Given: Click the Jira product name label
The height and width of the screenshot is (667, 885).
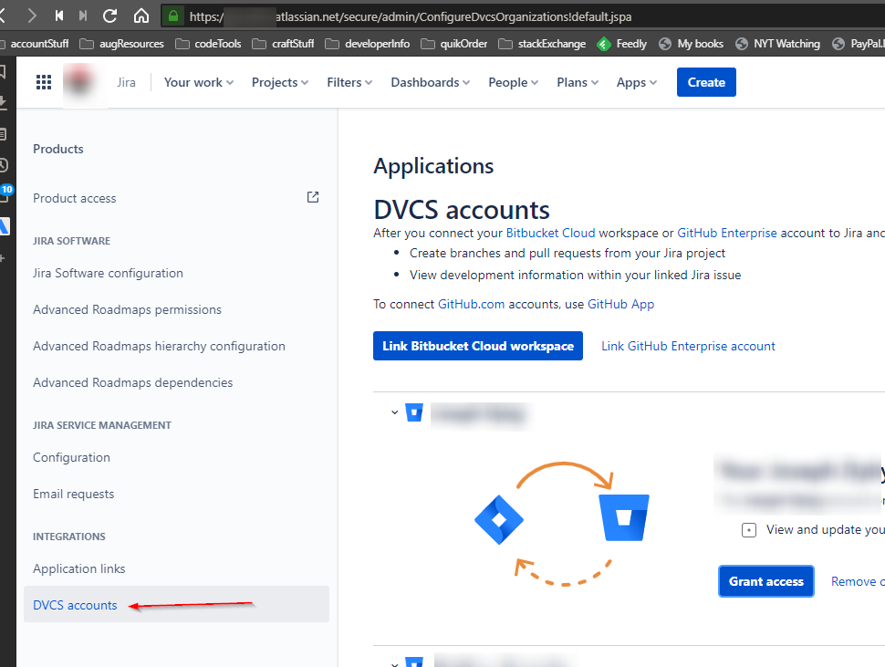Looking at the screenshot, I should point(126,82).
